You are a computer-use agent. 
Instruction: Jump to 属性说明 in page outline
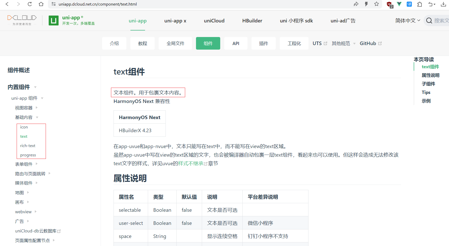[430, 75]
